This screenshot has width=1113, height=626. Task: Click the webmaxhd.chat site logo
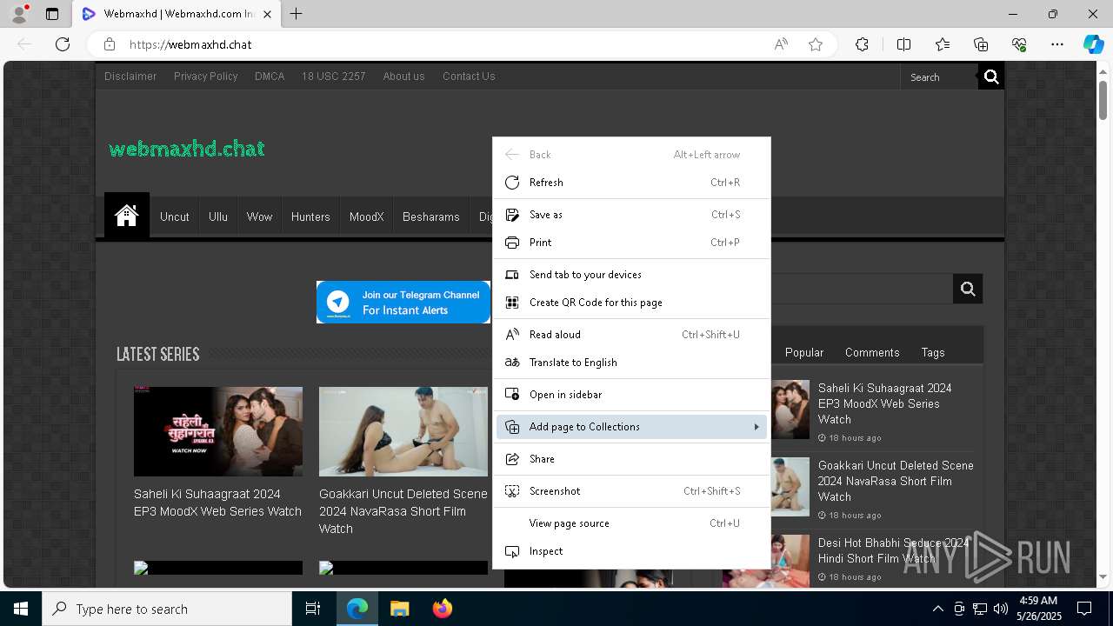click(187, 149)
